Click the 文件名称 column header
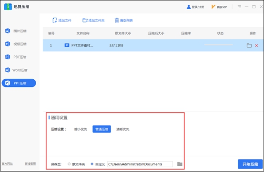The height and width of the screenshot is (172, 264). (x=83, y=33)
